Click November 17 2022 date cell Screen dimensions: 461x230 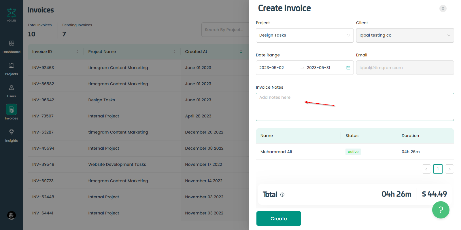point(203,164)
